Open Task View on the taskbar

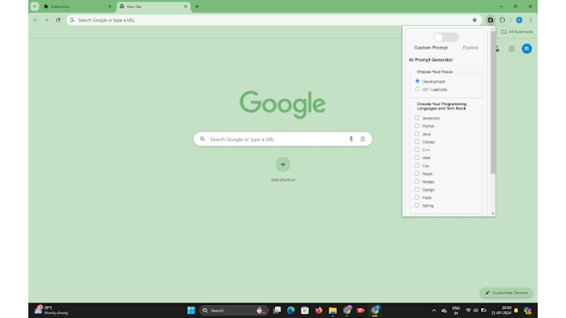[x=277, y=310]
